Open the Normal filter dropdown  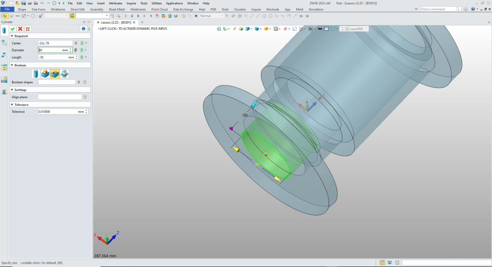(222, 16)
